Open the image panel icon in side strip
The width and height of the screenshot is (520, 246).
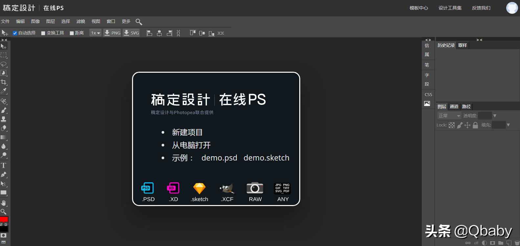click(x=427, y=104)
